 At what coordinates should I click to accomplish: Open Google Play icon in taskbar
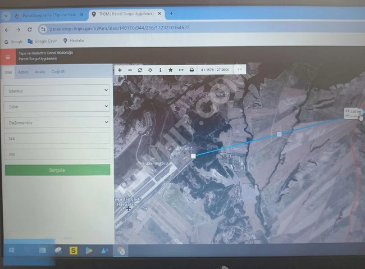point(89,250)
